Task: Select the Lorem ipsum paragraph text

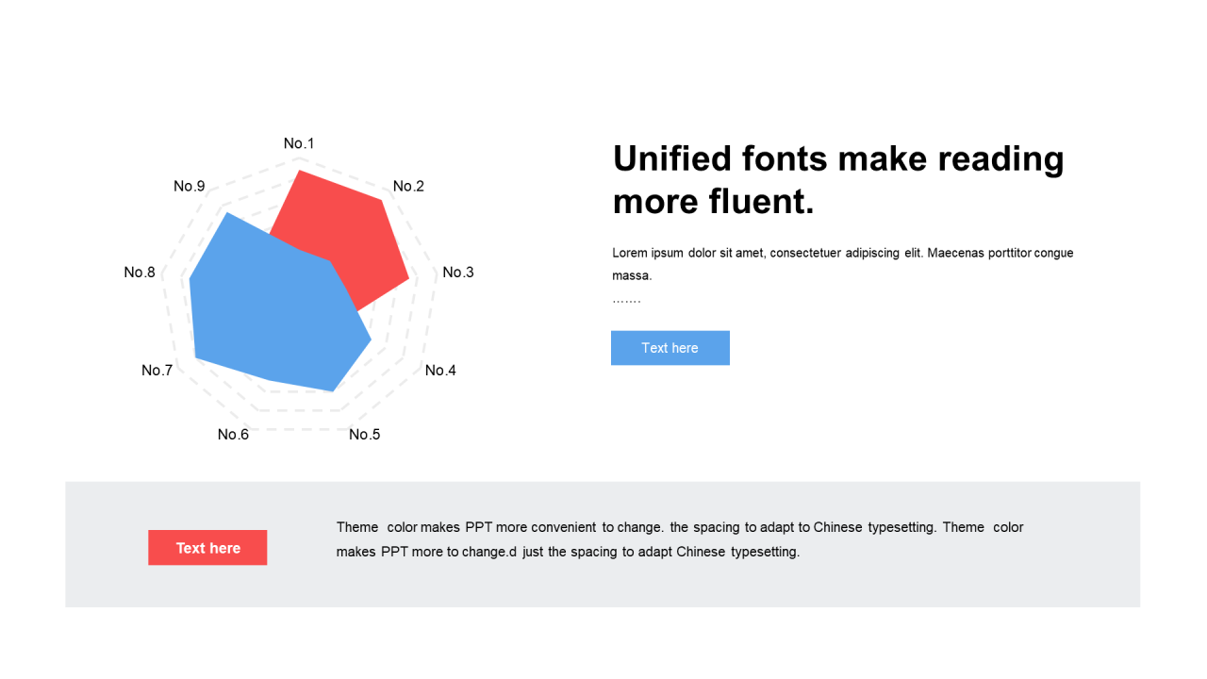Action: coord(843,264)
